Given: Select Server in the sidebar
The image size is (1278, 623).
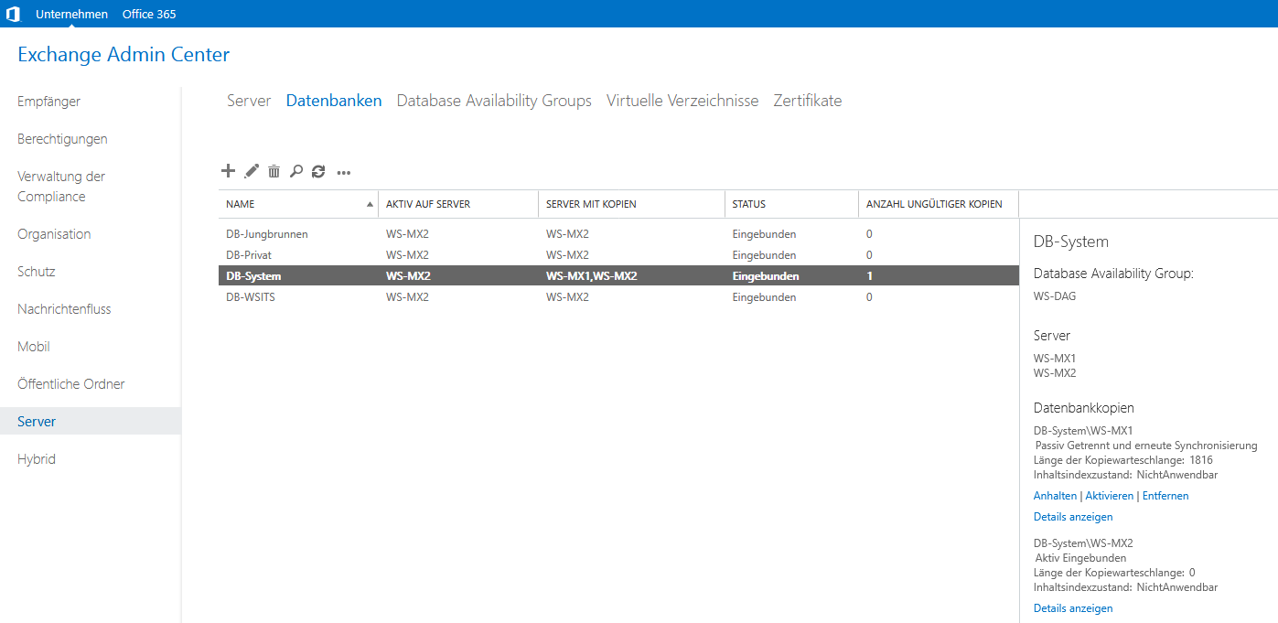Looking at the screenshot, I should tap(90, 421).
